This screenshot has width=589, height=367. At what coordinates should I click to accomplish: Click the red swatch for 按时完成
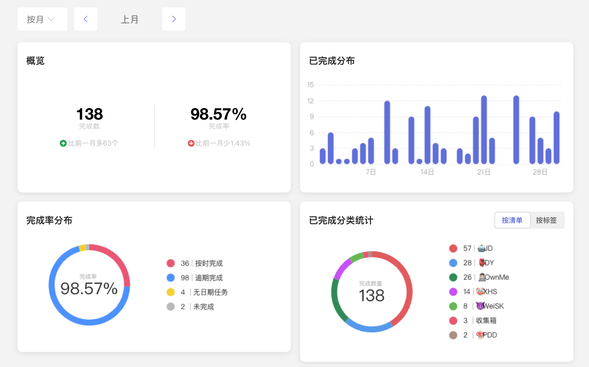click(171, 263)
